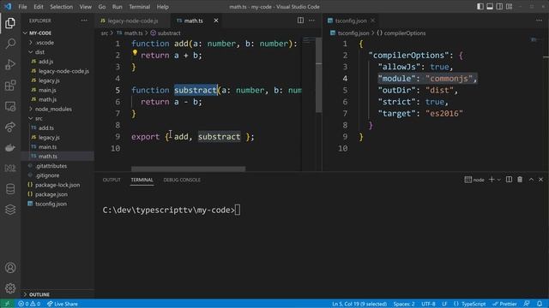Click the math.ts horizontal scrollbar

coord(189,169)
